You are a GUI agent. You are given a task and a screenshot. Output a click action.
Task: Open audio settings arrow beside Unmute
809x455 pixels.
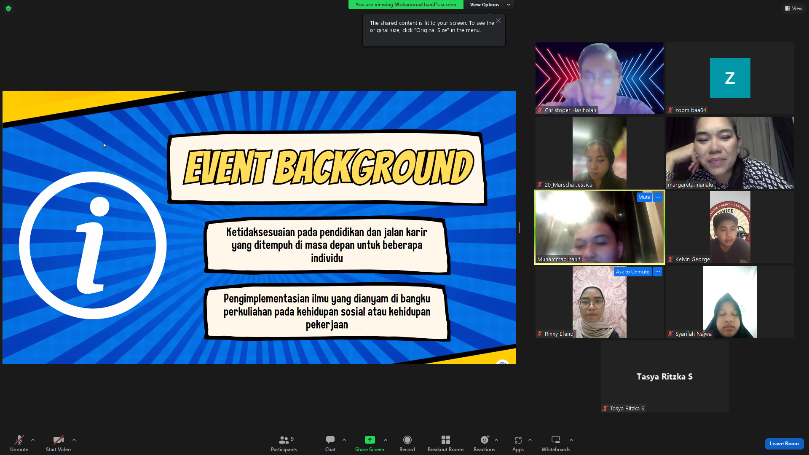point(33,440)
